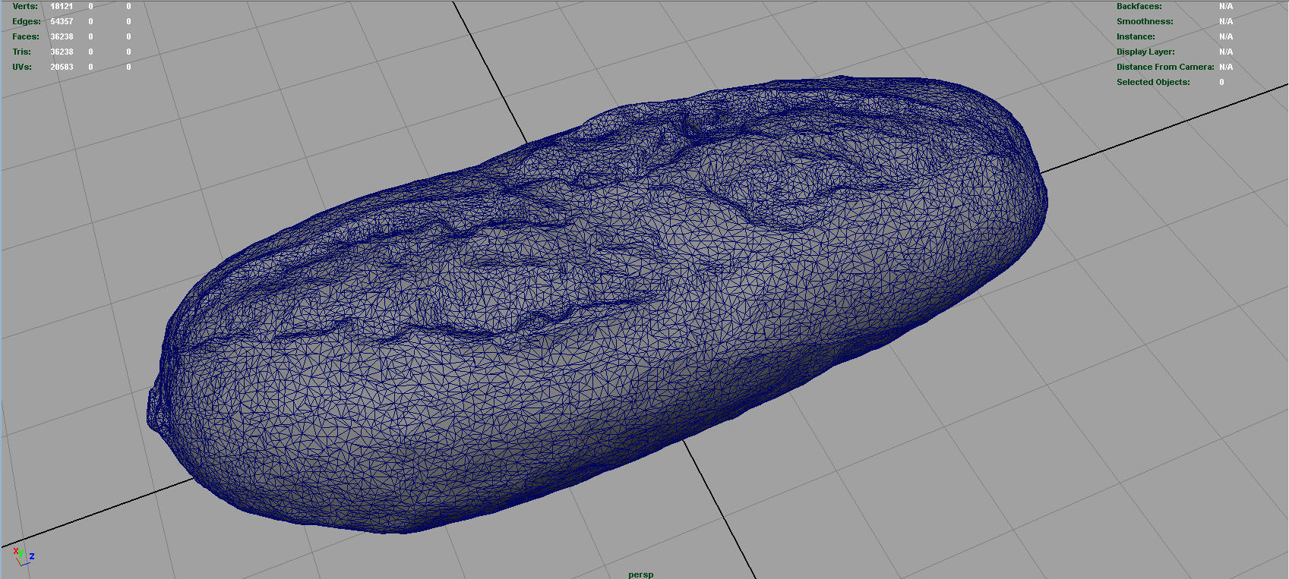This screenshot has width=1289, height=579.
Task: Click the Instance: HUD label
Action: pyautogui.click(x=1136, y=36)
